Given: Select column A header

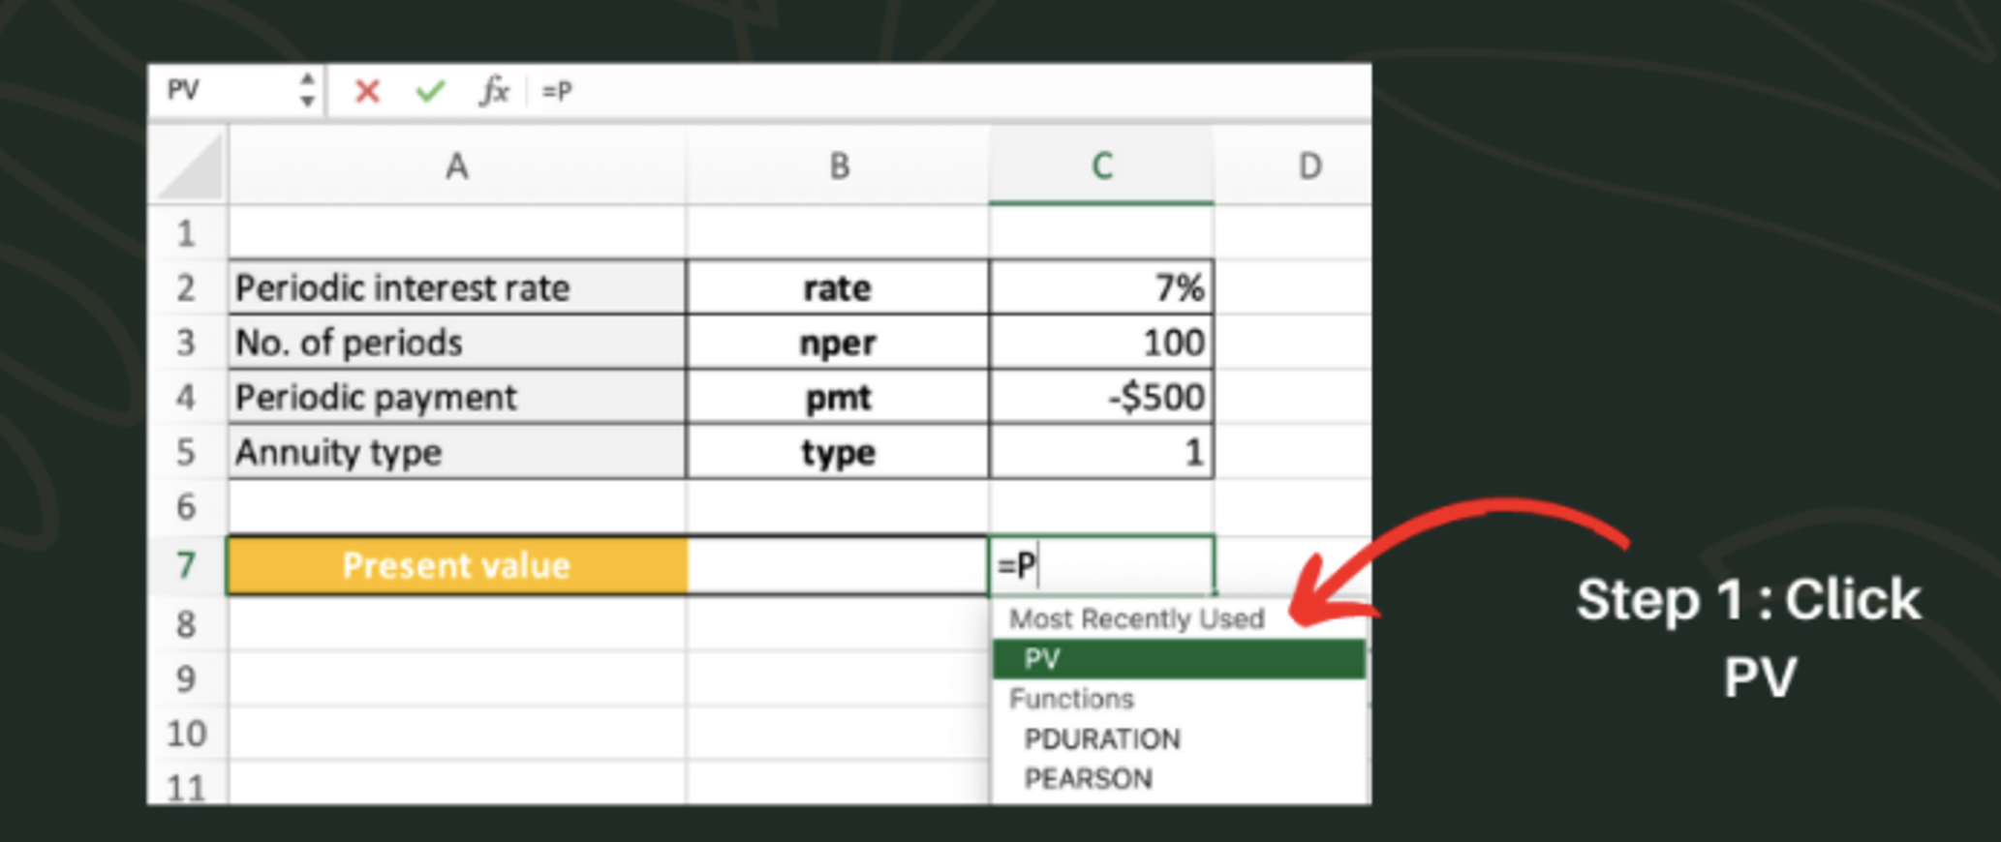Looking at the screenshot, I should coord(457,166).
